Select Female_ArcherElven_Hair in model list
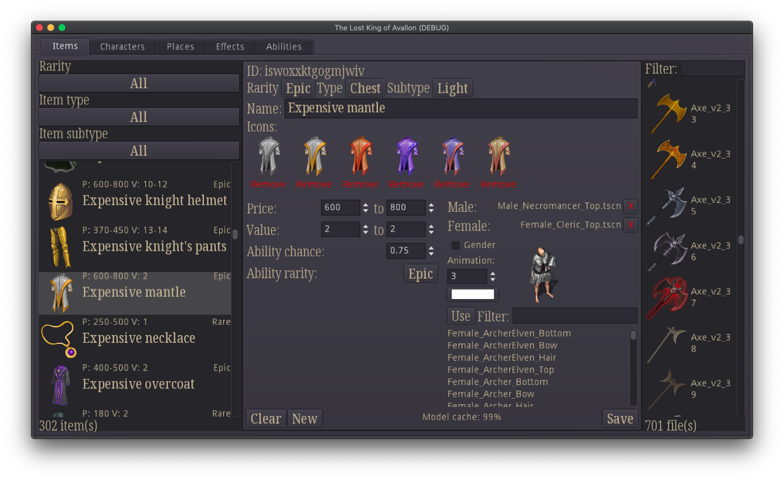Viewport: 784px width, 480px height. pyautogui.click(x=502, y=357)
